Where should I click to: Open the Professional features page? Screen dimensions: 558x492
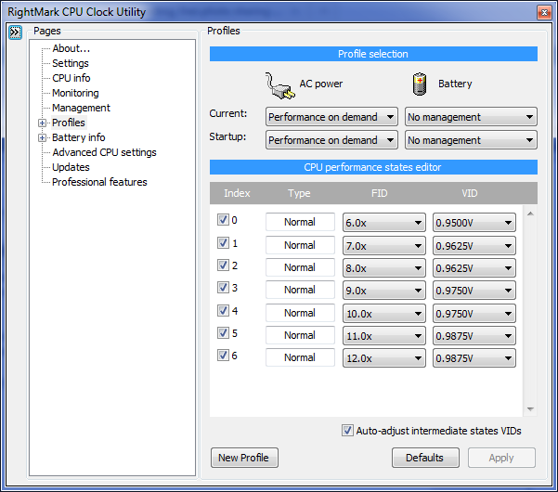point(99,182)
